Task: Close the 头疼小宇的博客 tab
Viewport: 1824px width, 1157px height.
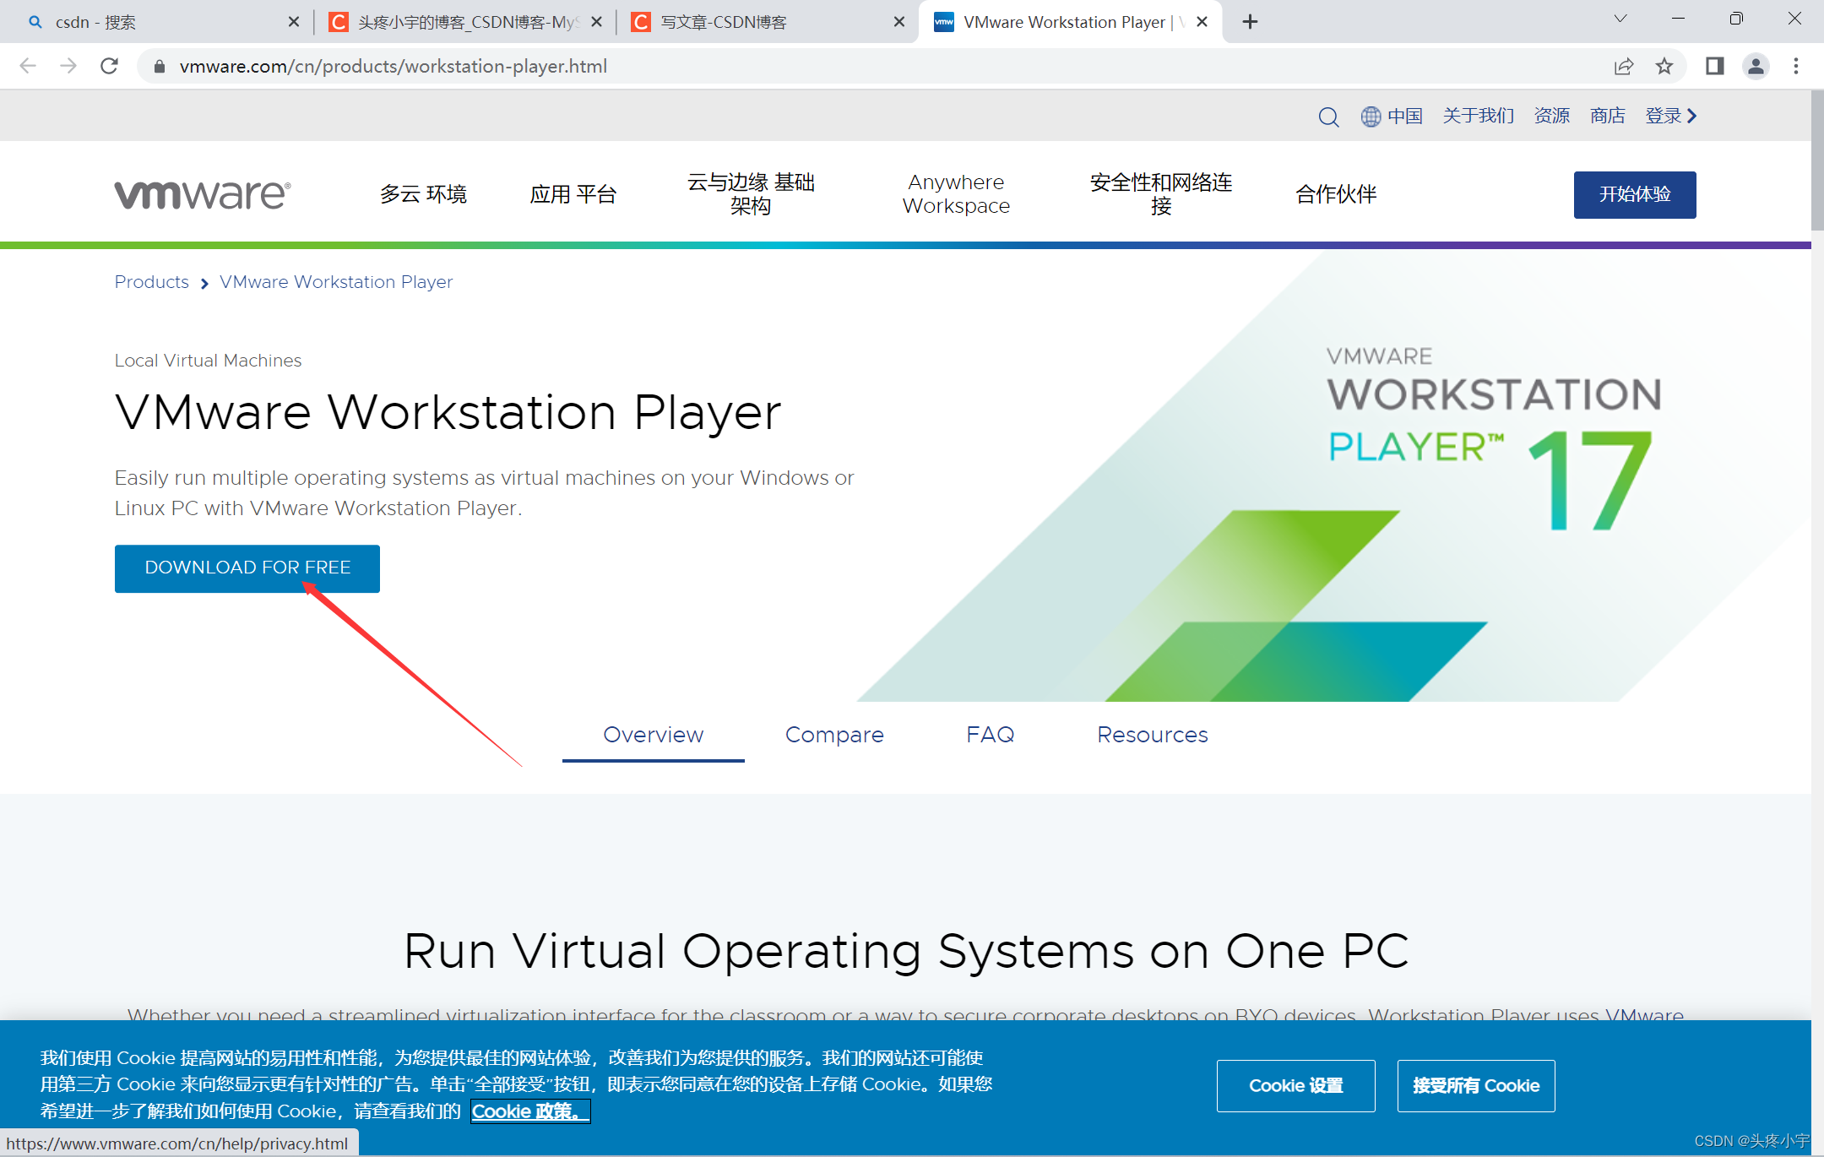Action: click(x=596, y=22)
